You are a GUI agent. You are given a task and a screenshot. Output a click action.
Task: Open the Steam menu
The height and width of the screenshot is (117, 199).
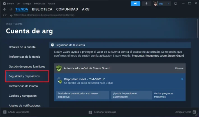pyautogui.click(x=10, y=4)
